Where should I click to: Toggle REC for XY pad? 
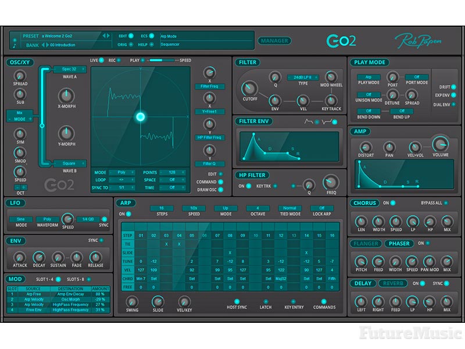[x=119, y=60]
